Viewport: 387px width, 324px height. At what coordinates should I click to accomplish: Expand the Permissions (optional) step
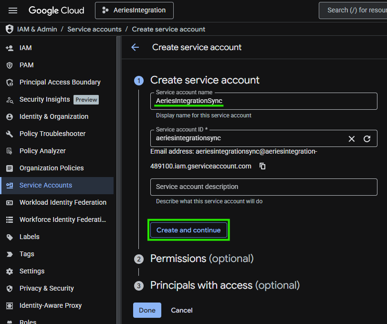(202, 259)
